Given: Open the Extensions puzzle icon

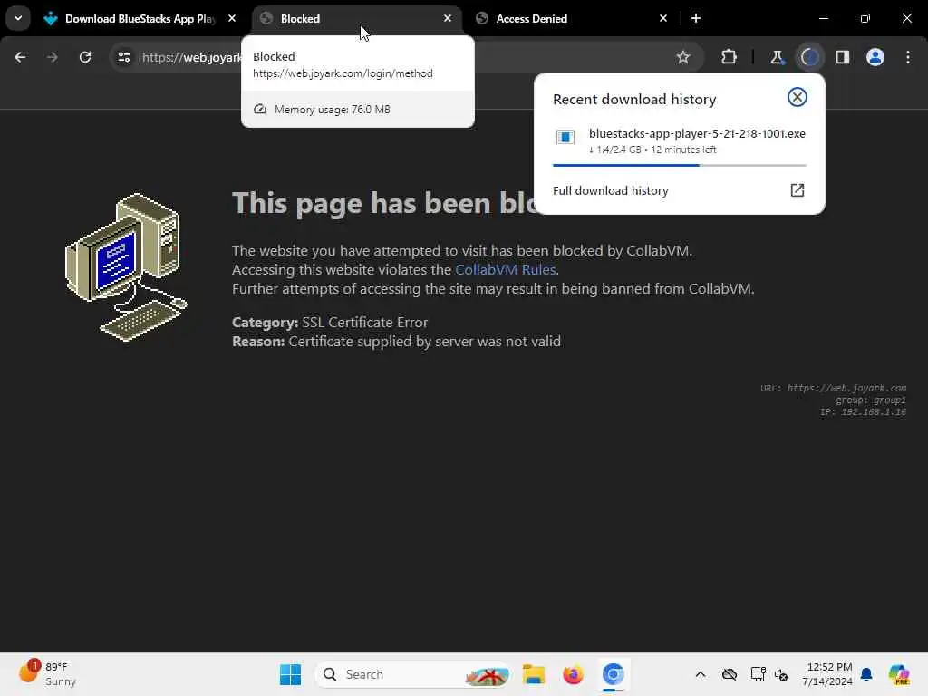Looking at the screenshot, I should point(729,57).
